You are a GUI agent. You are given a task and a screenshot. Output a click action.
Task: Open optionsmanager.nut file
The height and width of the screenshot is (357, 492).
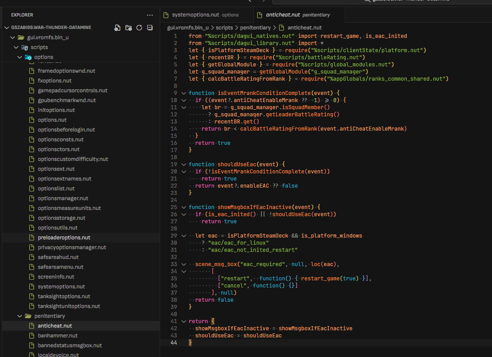click(81, 198)
